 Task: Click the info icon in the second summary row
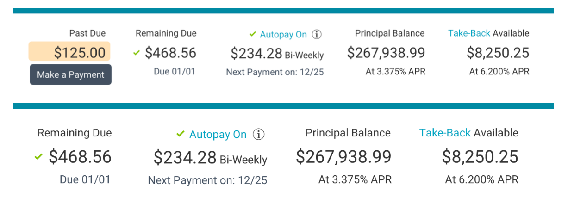pyautogui.click(x=259, y=135)
